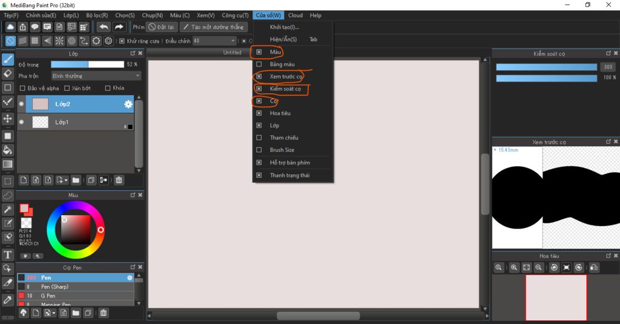Screen dimensions: 620x324
Task: Select the Pen (Sharp) brush
Action: coord(76,287)
